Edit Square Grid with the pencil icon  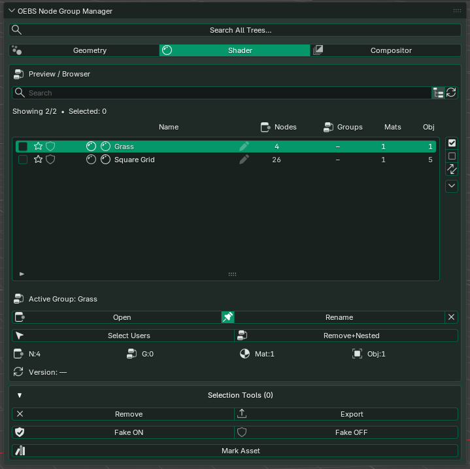click(x=244, y=160)
